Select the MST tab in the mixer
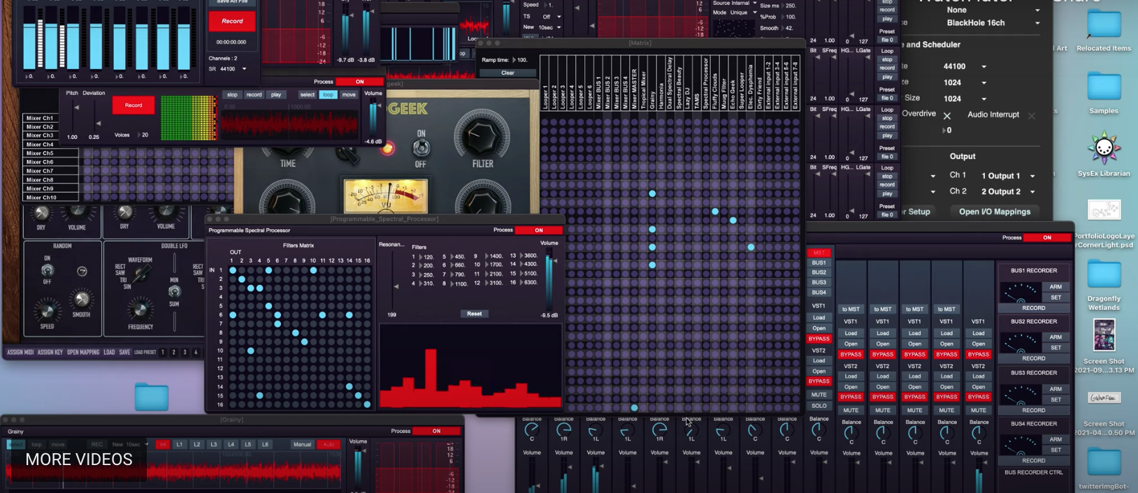Screen dimensions: 1138x493 (819, 253)
